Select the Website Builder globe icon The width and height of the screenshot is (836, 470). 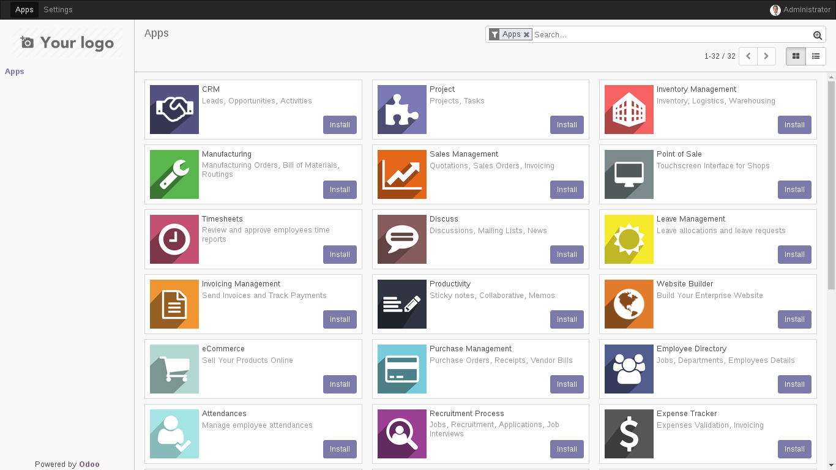629,304
